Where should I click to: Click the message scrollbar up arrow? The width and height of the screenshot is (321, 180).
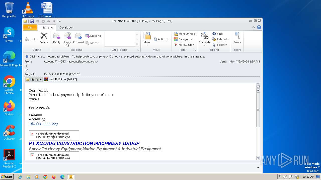[258, 91]
